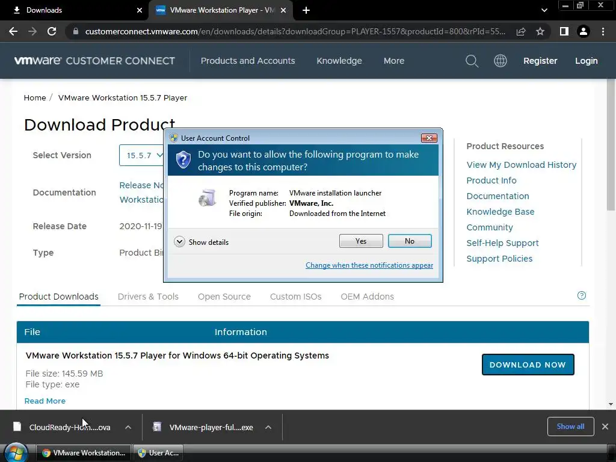616x462 pixels.
Task: Dismiss the downloads bar with the X
Action: click(x=605, y=427)
